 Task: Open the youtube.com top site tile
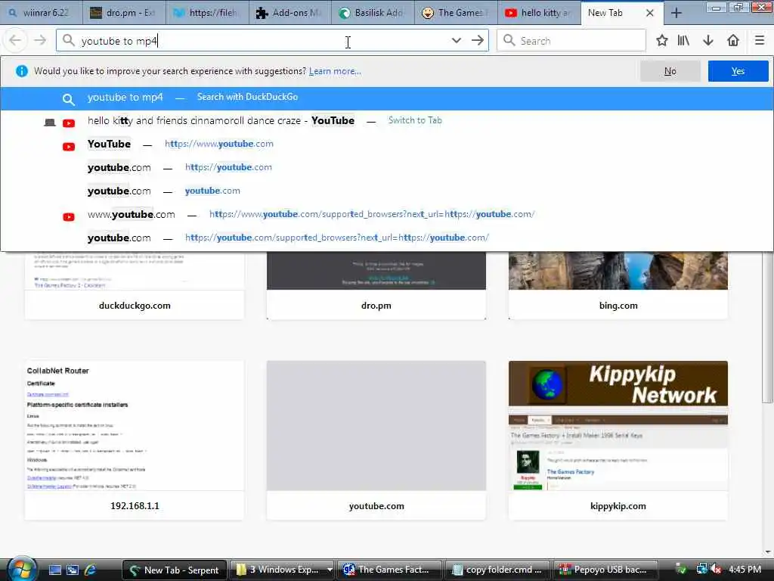tap(376, 440)
